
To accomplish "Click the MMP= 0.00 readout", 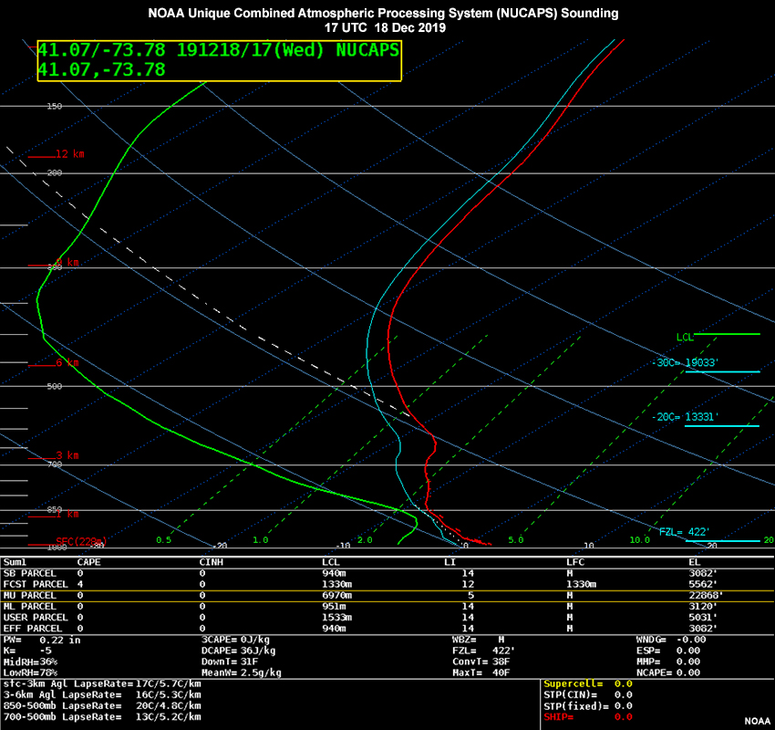I will pos(668,662).
